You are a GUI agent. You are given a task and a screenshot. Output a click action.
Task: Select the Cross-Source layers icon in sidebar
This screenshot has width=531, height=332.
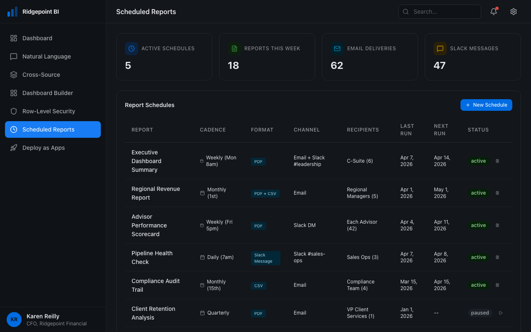point(13,75)
